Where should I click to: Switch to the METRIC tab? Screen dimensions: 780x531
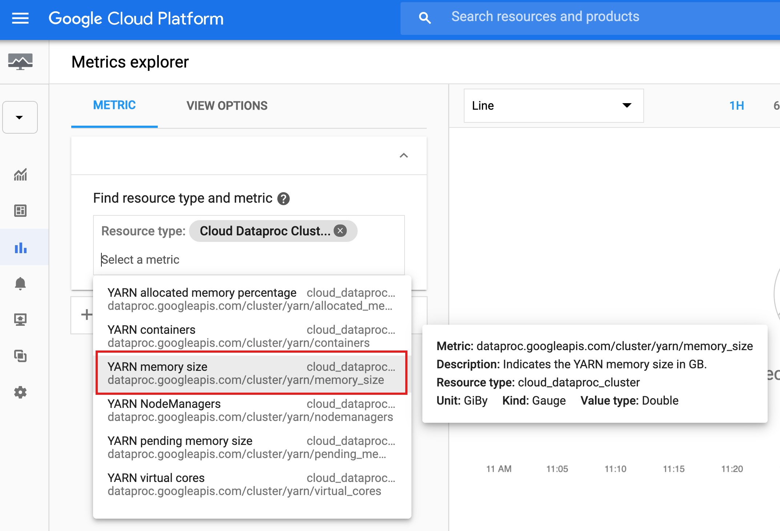[114, 105]
